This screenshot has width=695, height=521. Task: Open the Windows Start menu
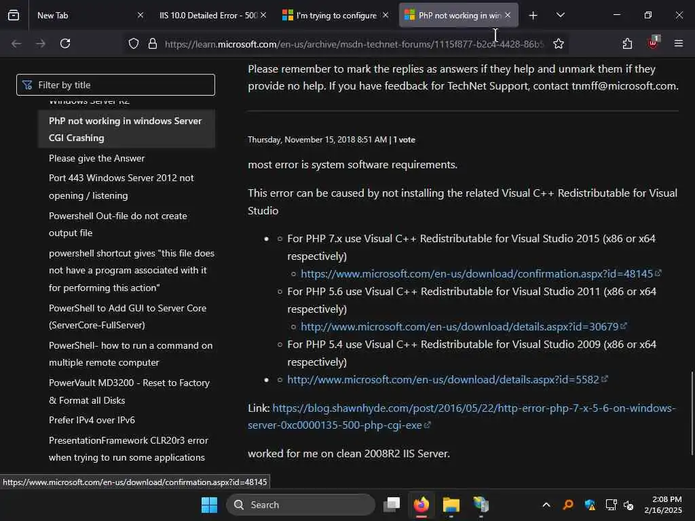click(209, 505)
